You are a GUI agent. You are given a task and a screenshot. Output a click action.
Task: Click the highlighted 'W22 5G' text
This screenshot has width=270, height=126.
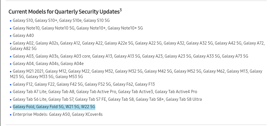[88, 107]
